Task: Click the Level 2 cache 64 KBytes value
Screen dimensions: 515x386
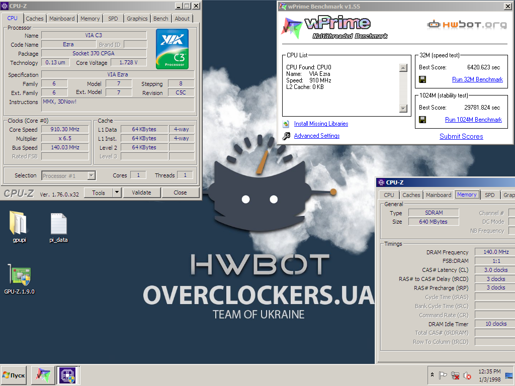Action: pos(144,147)
